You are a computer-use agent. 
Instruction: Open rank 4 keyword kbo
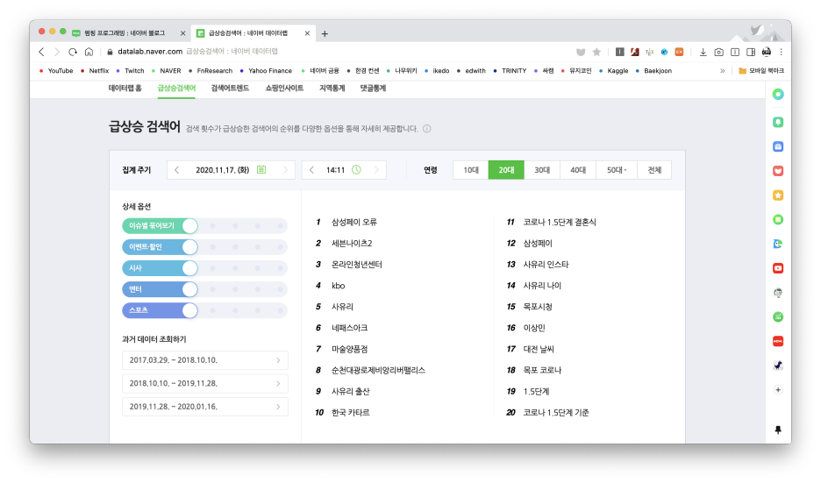[339, 286]
